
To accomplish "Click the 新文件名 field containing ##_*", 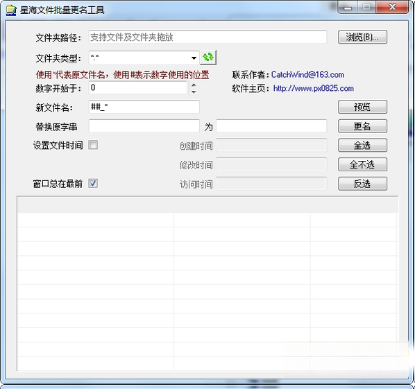I will [144, 107].
